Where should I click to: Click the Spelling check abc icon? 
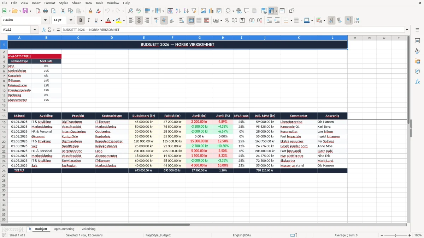pyautogui.click(x=139, y=11)
